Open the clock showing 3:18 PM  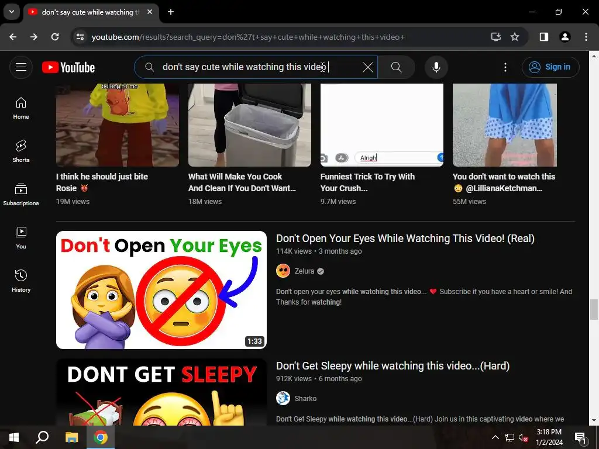549,437
